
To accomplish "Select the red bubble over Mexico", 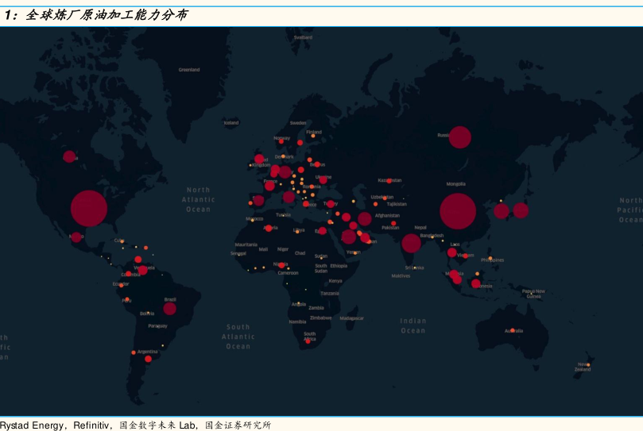I will (x=76, y=237).
